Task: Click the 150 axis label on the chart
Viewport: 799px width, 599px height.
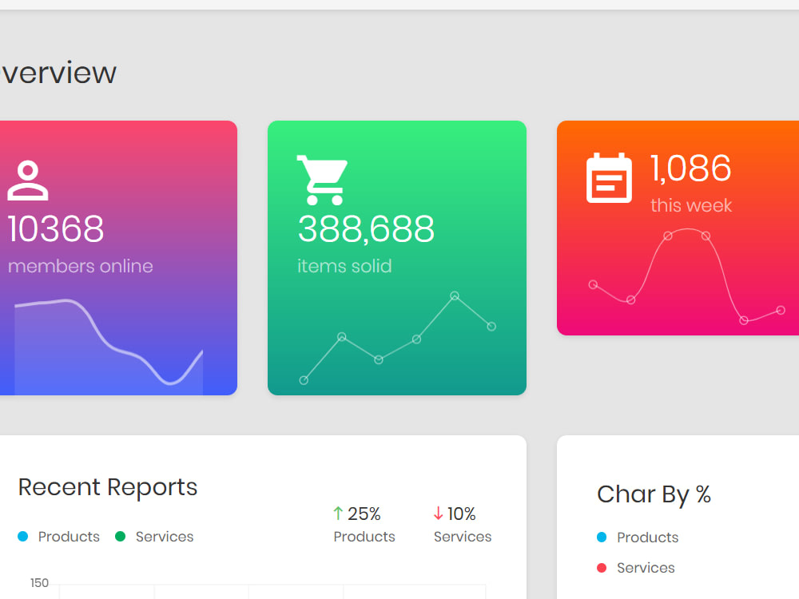Action: (39, 584)
